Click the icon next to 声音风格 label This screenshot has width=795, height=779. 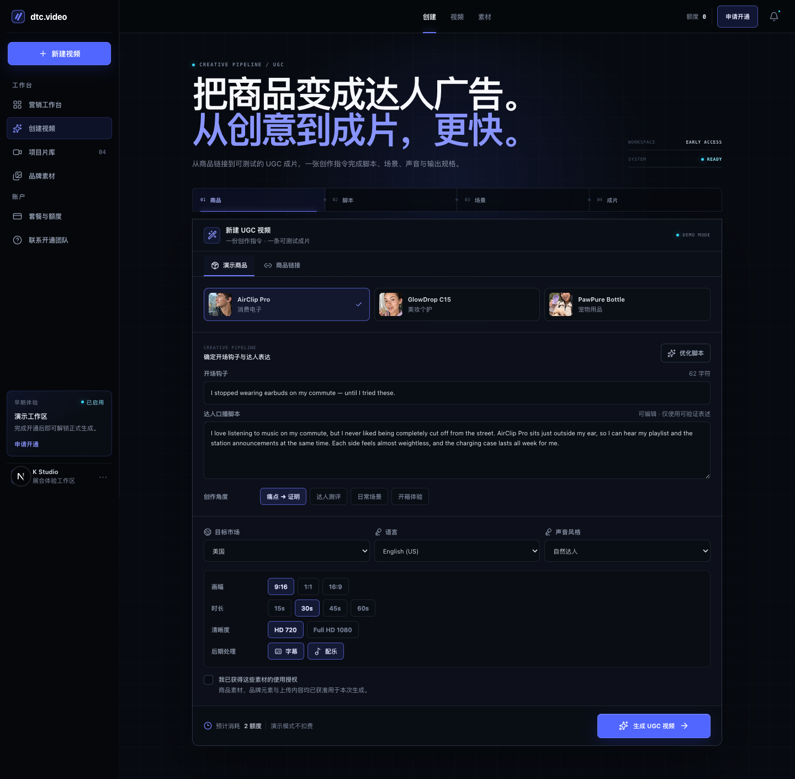point(548,532)
